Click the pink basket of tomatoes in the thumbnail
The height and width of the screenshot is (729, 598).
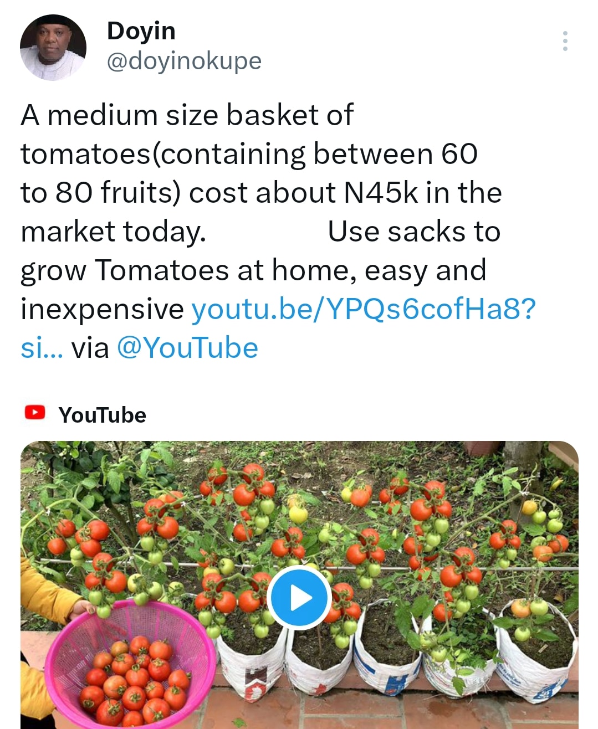[x=130, y=670]
